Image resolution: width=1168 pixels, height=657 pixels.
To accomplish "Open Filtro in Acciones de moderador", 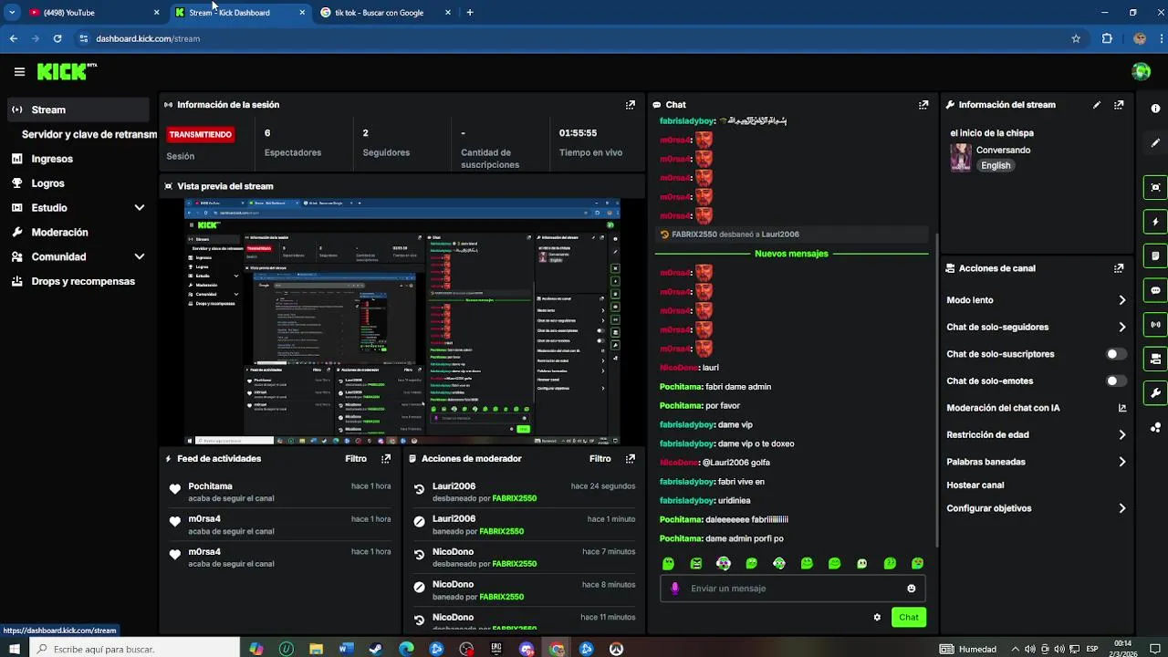I will coord(600,459).
